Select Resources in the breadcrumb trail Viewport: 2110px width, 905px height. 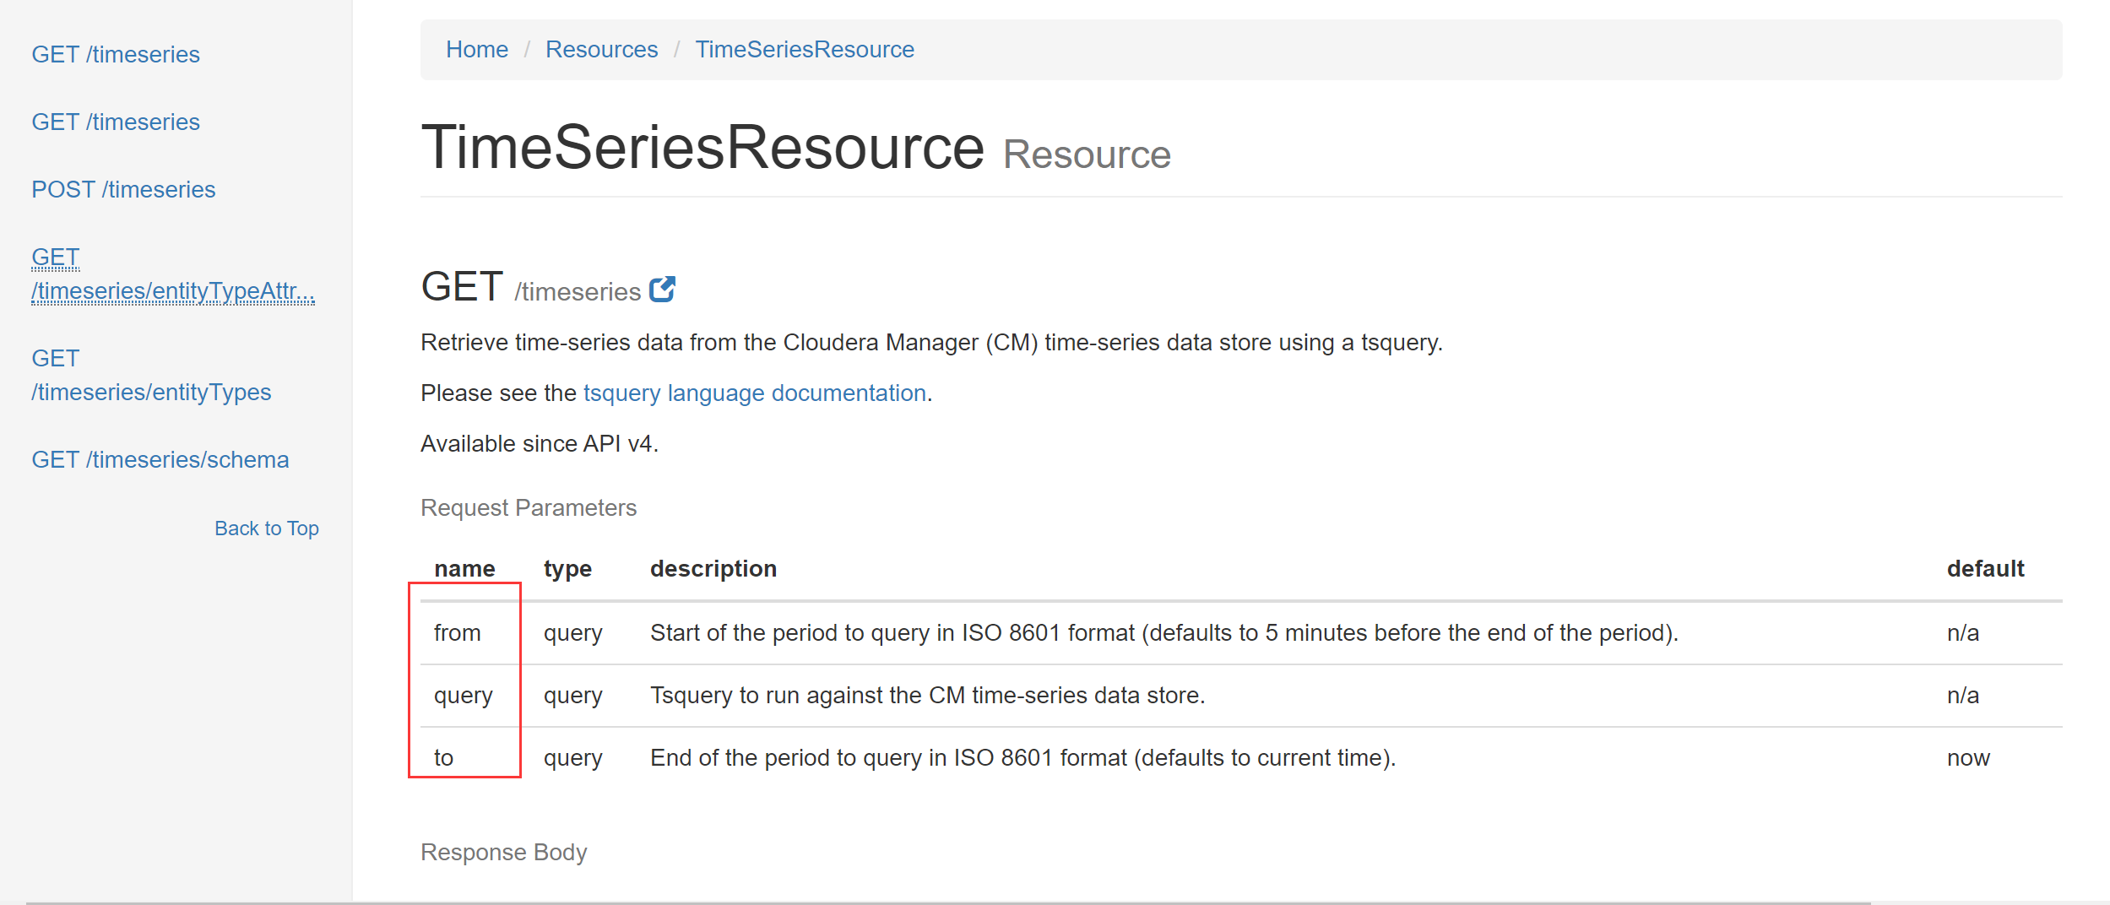[601, 49]
